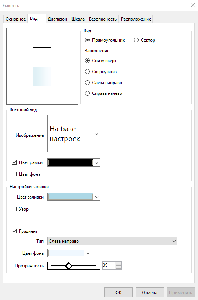The height and width of the screenshot is (300, 198).
Task: Disable the Градиент checkbox
Action: tap(15, 231)
